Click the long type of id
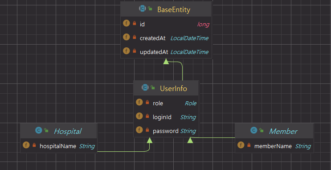 (x=203, y=24)
